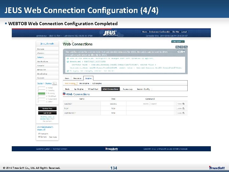
Task: Open the Security menu in the sidebar
Action: (x=47, y=66)
